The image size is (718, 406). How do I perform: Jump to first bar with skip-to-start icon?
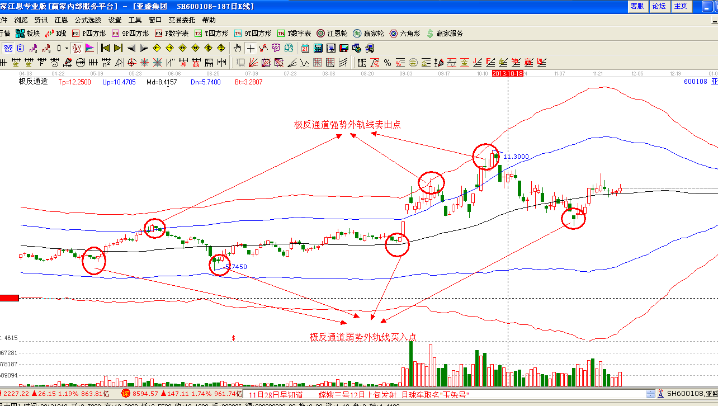point(105,48)
